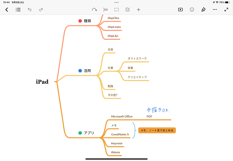Tap the three dots multitasking handle
233x161 pixels.
click(x=116, y=3)
